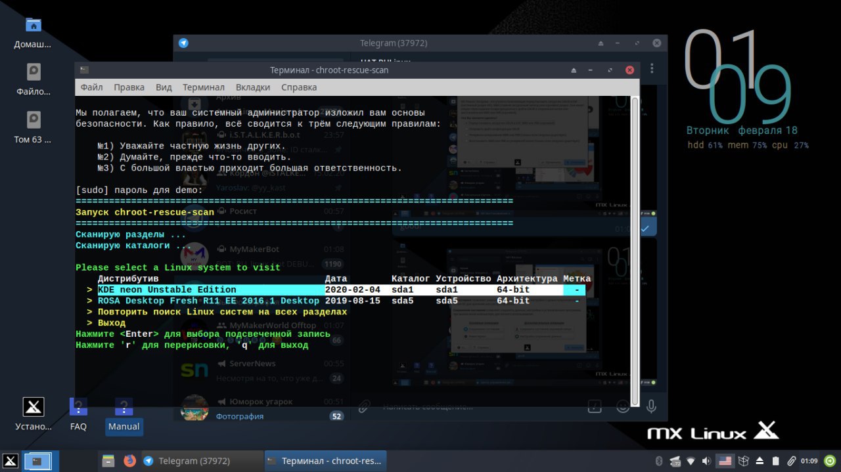
Task: Click the paperclip tray icon in the taskbar
Action: coord(792,461)
